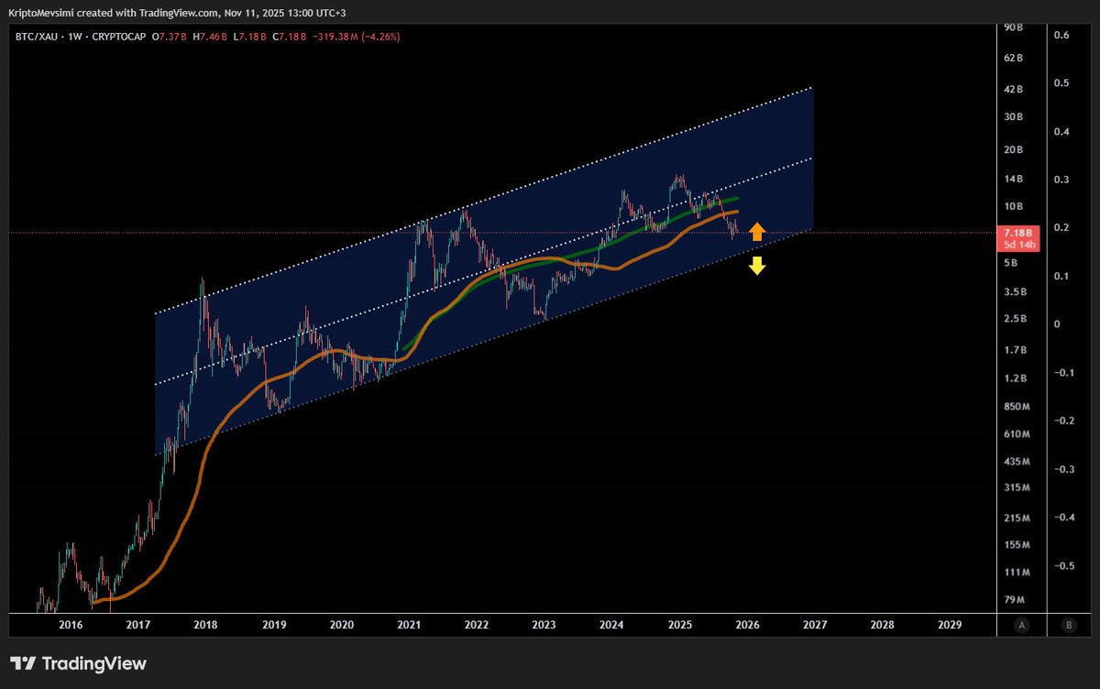Click the 79M price scale label
The image size is (1100, 689).
click(1013, 601)
